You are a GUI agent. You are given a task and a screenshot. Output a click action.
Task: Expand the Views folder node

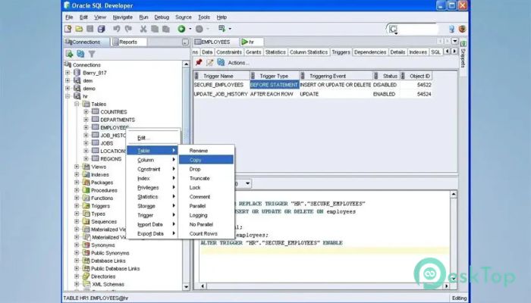(77, 167)
